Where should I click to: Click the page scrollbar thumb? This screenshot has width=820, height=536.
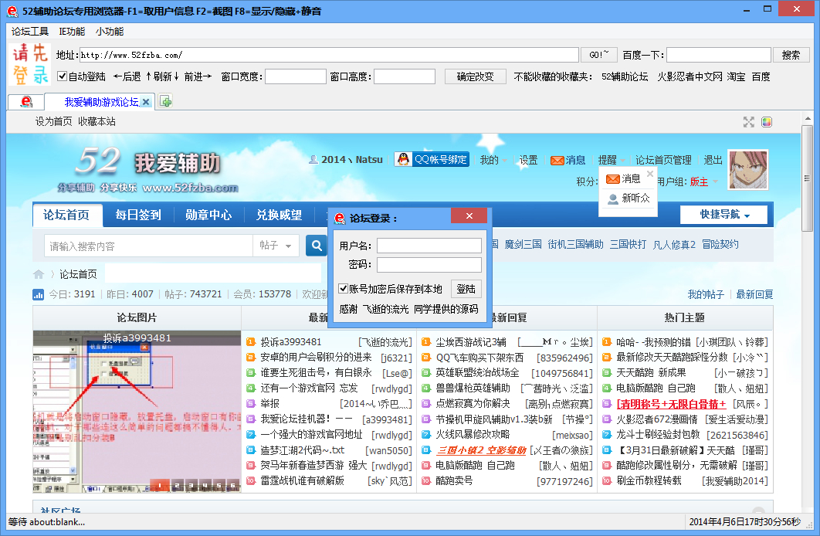pos(808,179)
